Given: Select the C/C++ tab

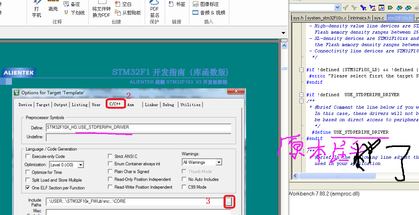Looking at the screenshot, I should coord(115,104).
